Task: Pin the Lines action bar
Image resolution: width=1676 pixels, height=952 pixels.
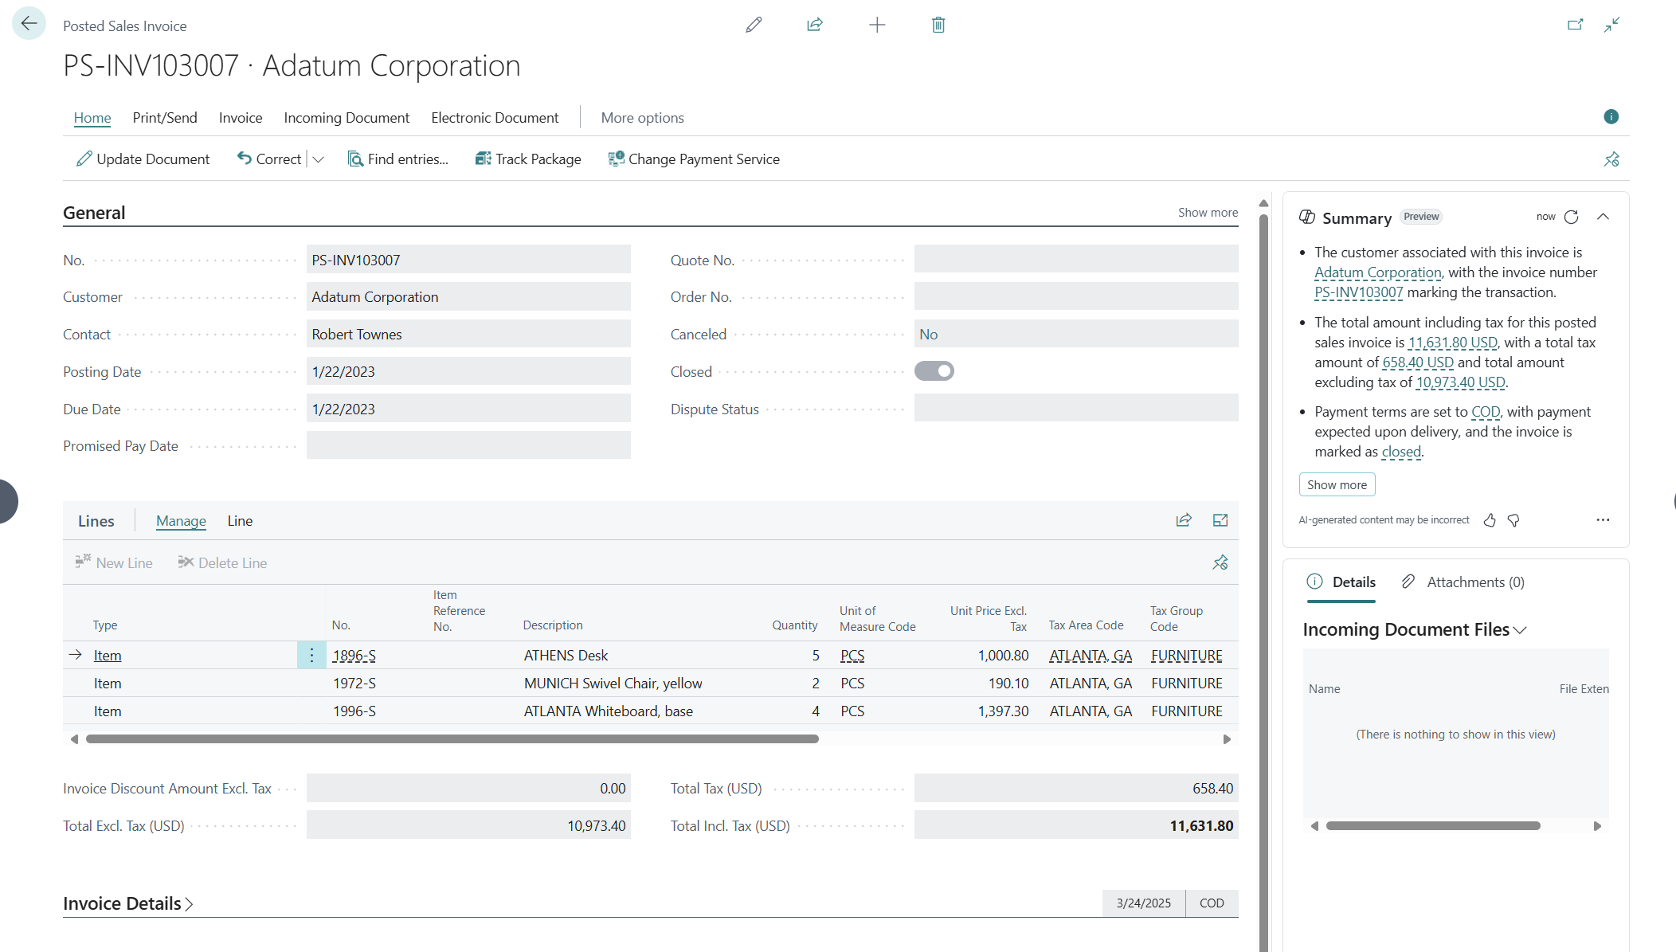Action: coord(1220,562)
